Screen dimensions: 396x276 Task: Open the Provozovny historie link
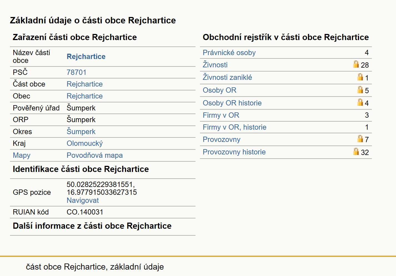[x=234, y=152]
